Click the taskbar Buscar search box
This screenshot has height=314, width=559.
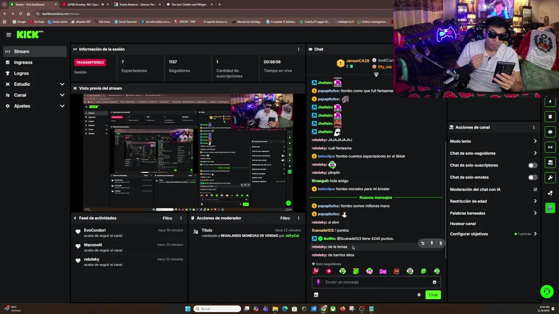[217, 309]
